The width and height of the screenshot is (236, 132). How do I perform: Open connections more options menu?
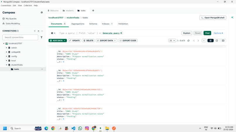(42, 31)
